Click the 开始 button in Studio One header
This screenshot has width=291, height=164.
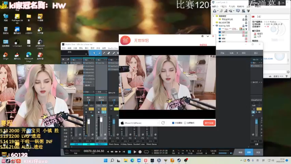[222, 53]
